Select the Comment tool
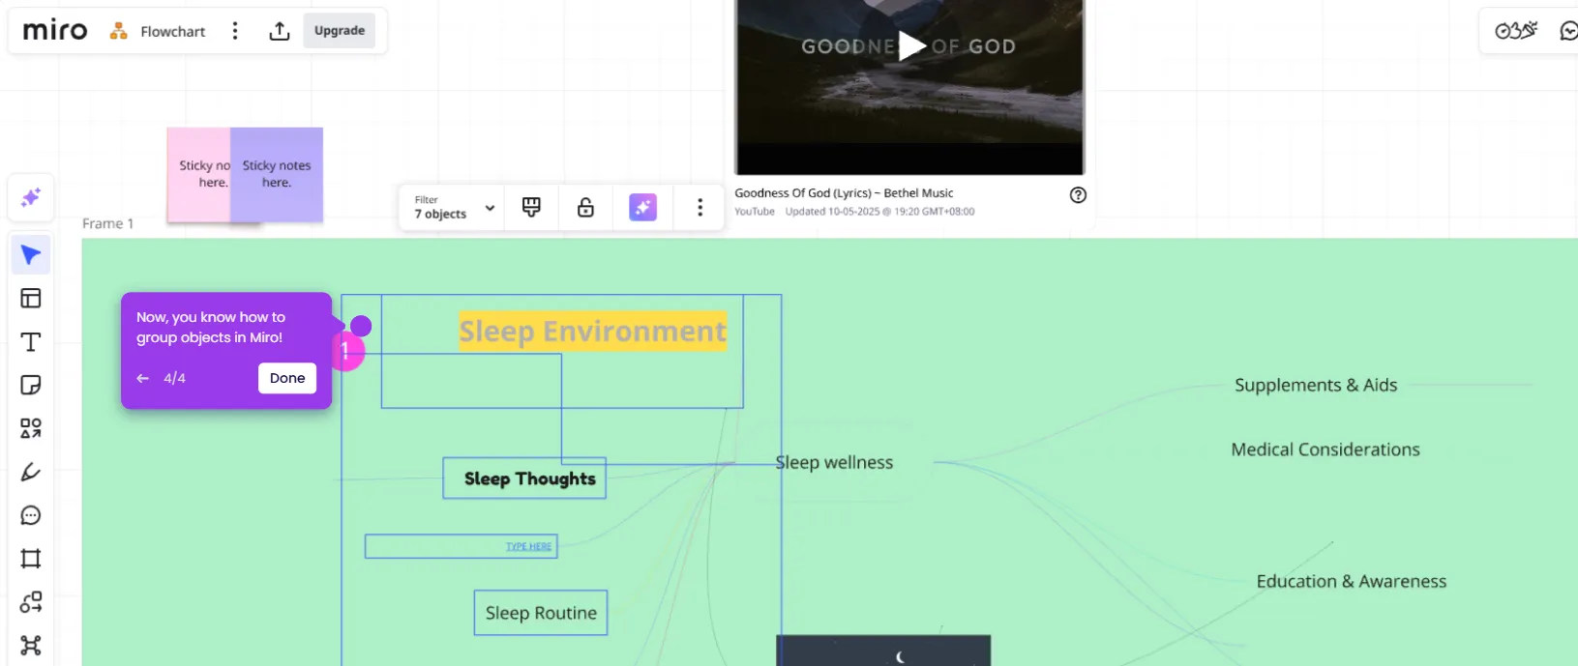Screen dimensions: 1578x666 tap(31, 515)
